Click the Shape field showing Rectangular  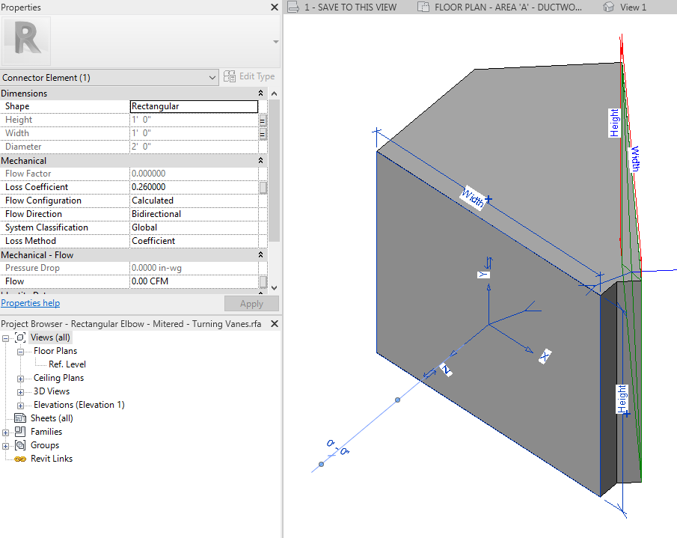(x=194, y=106)
